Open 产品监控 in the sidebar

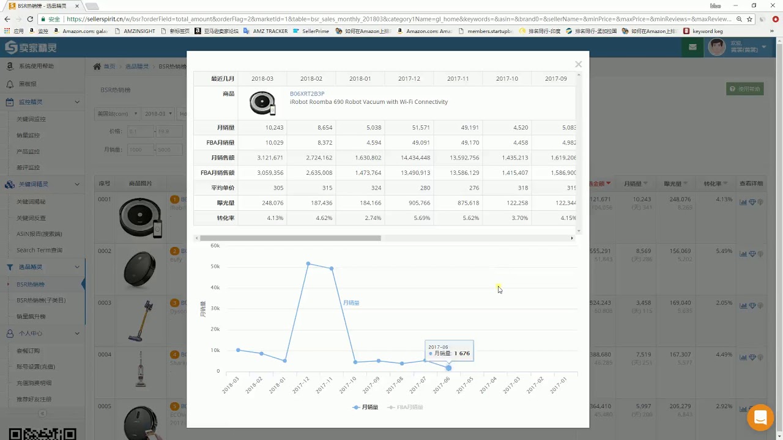coord(28,152)
